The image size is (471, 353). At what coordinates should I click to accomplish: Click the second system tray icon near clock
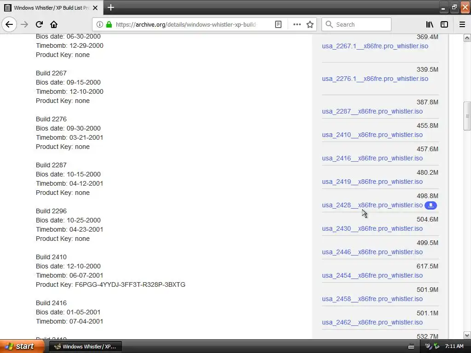437,346
